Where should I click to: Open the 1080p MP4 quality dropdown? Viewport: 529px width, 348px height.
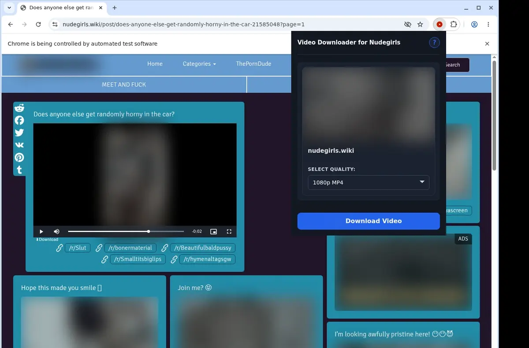point(369,182)
